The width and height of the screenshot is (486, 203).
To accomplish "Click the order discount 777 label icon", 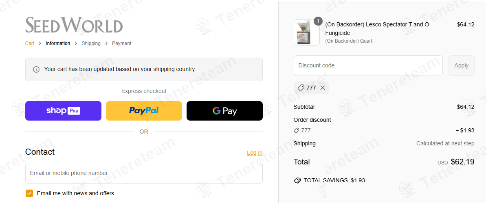I will pos(297,131).
